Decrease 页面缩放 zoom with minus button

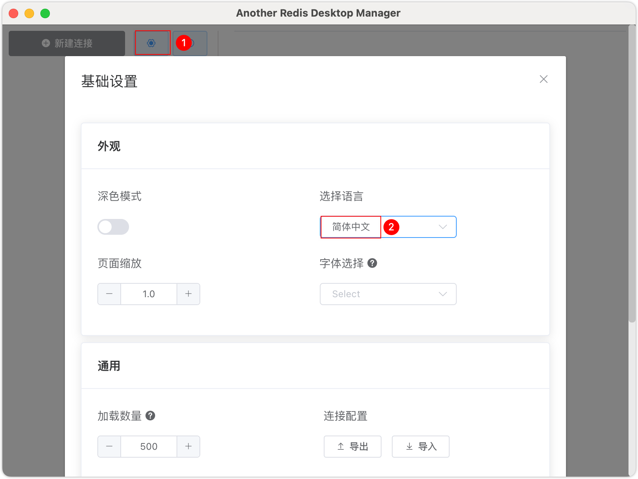pos(109,294)
